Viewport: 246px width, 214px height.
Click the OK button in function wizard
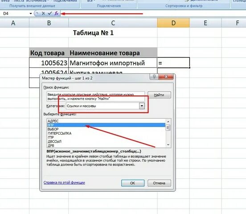click(133, 183)
